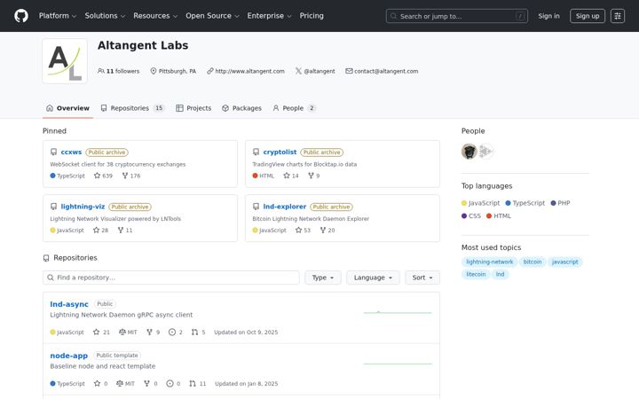Select the litecoin topic tag
Screen dimensions: 639x399
[476, 274]
